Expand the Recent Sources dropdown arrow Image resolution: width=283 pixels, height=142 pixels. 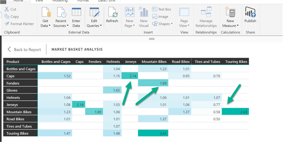[x=68, y=26]
